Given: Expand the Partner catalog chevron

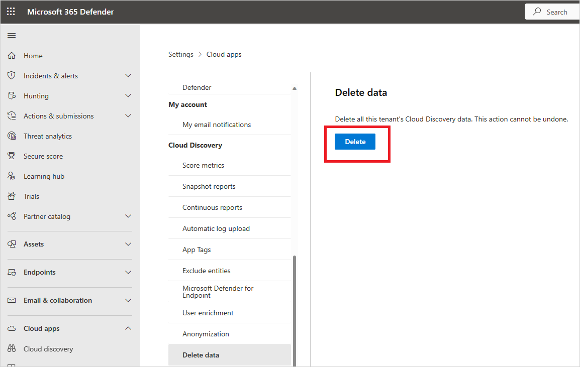Looking at the screenshot, I should [128, 216].
